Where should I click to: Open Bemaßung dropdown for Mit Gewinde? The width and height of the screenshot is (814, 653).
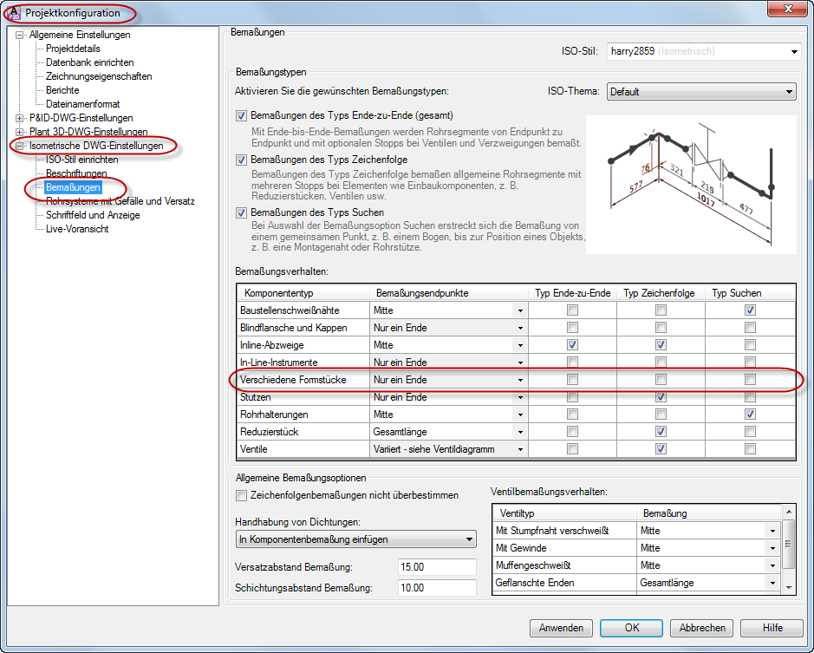point(772,549)
